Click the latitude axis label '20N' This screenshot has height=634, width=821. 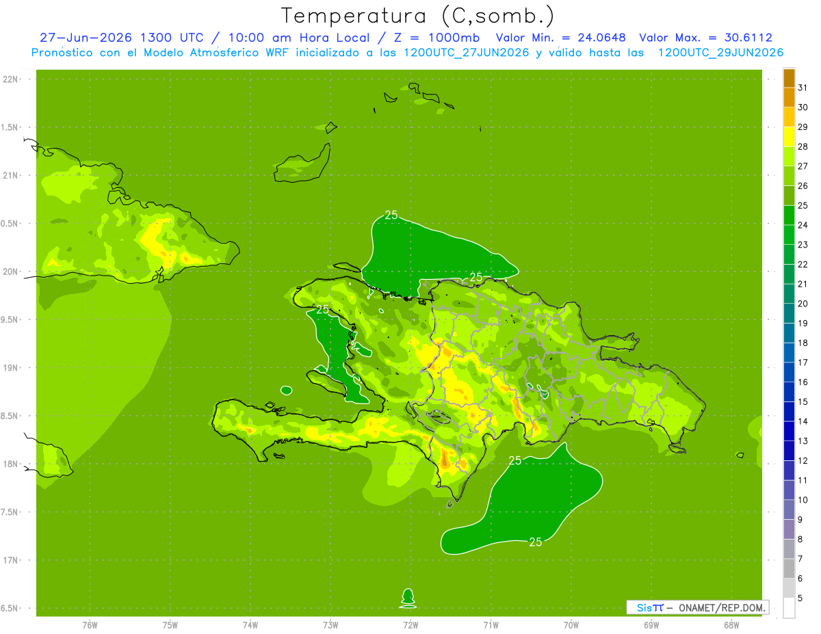click(10, 272)
